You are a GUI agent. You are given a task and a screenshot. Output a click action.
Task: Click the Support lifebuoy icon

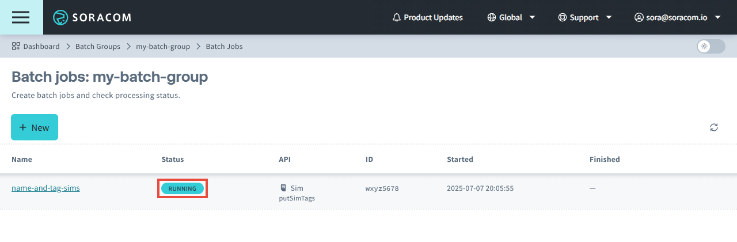click(x=562, y=17)
